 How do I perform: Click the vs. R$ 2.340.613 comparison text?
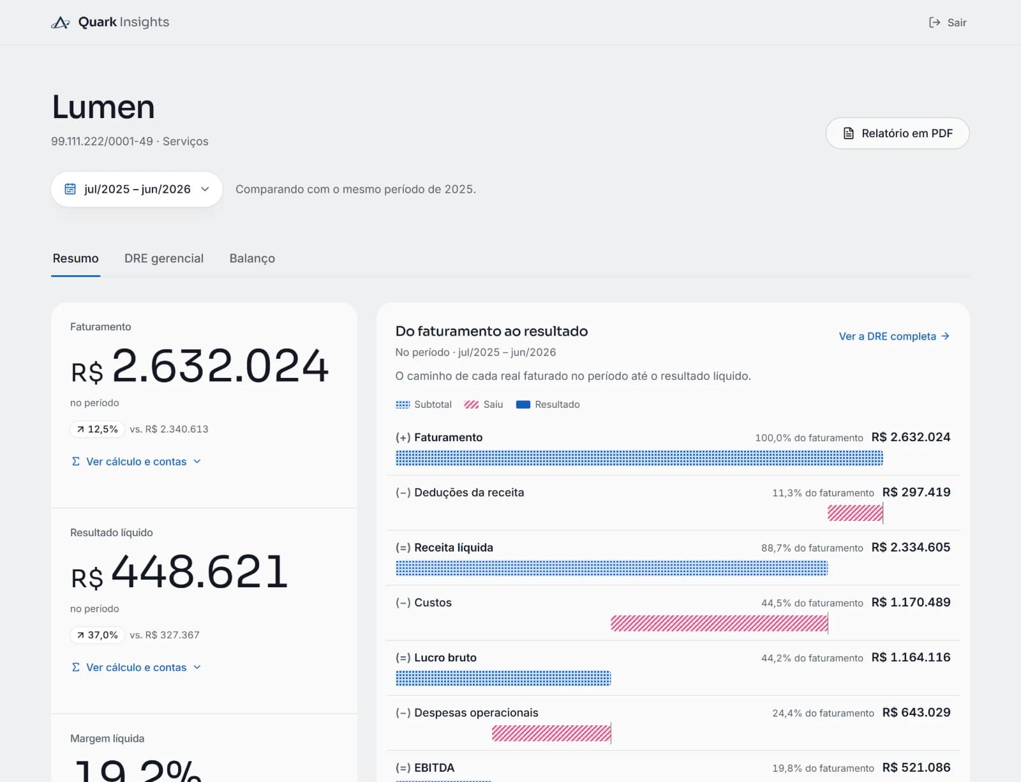point(169,429)
